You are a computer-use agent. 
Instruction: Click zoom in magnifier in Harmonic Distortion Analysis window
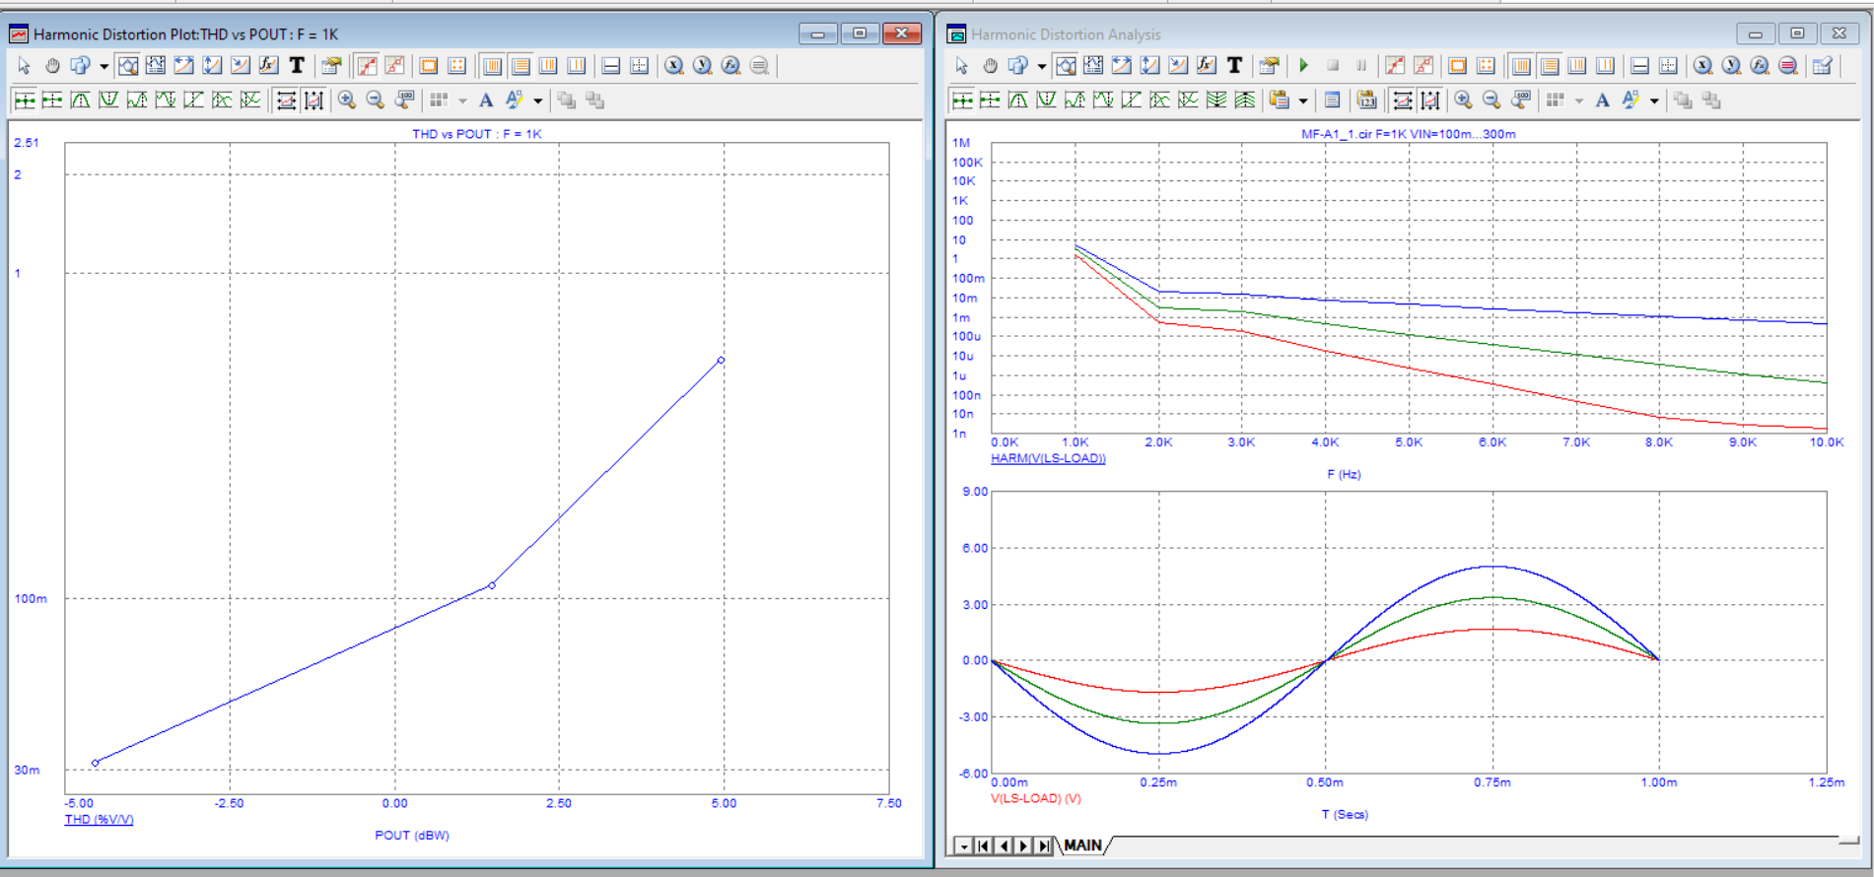(1463, 100)
